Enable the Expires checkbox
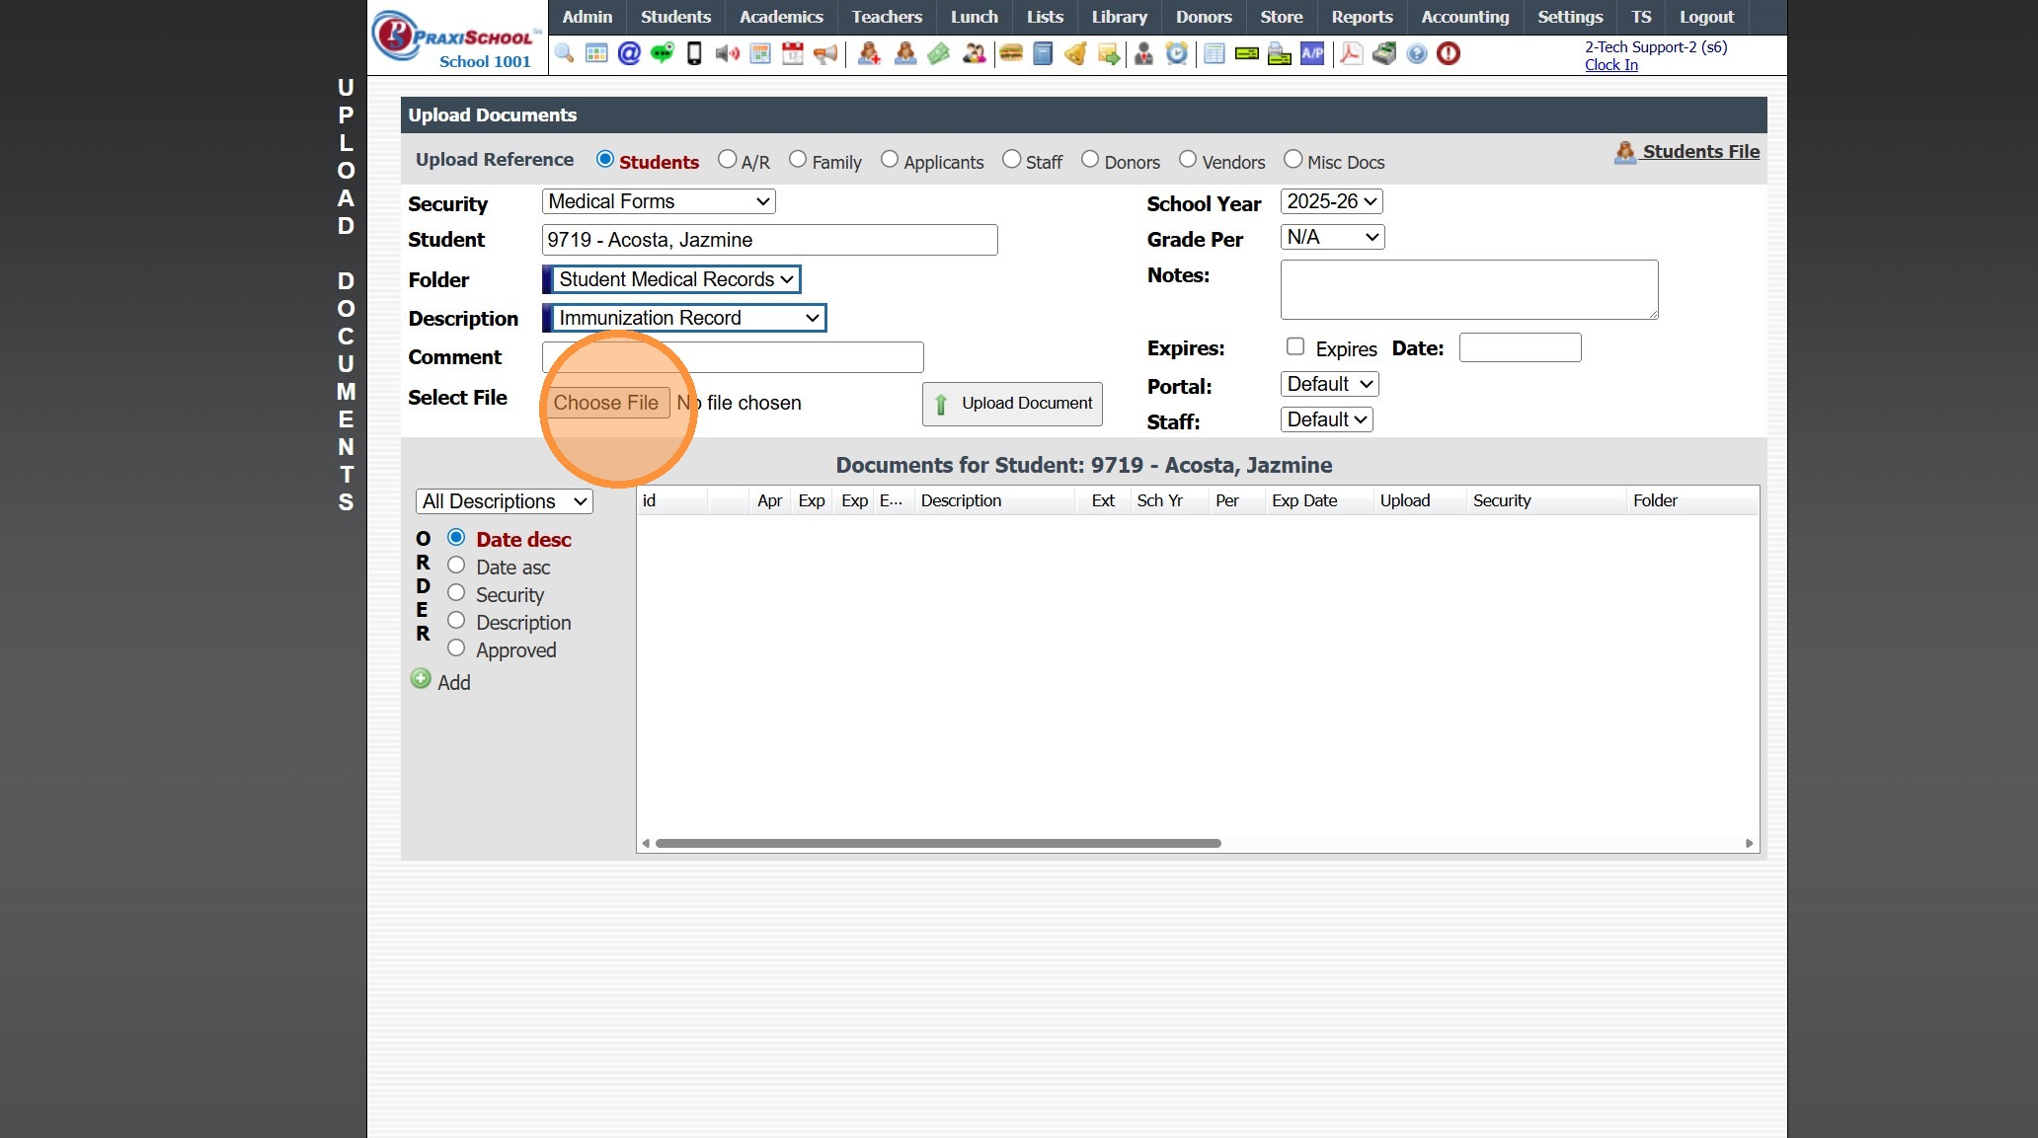This screenshot has height=1138, width=2038. click(x=1295, y=346)
